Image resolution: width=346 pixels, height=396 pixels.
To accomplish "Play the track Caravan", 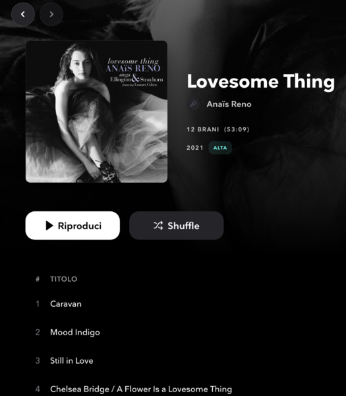I will [x=66, y=304].
